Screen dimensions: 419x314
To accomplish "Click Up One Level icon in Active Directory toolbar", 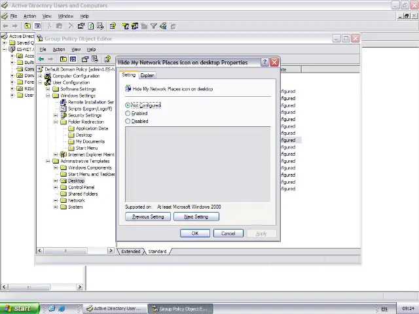I will [x=27, y=26].
